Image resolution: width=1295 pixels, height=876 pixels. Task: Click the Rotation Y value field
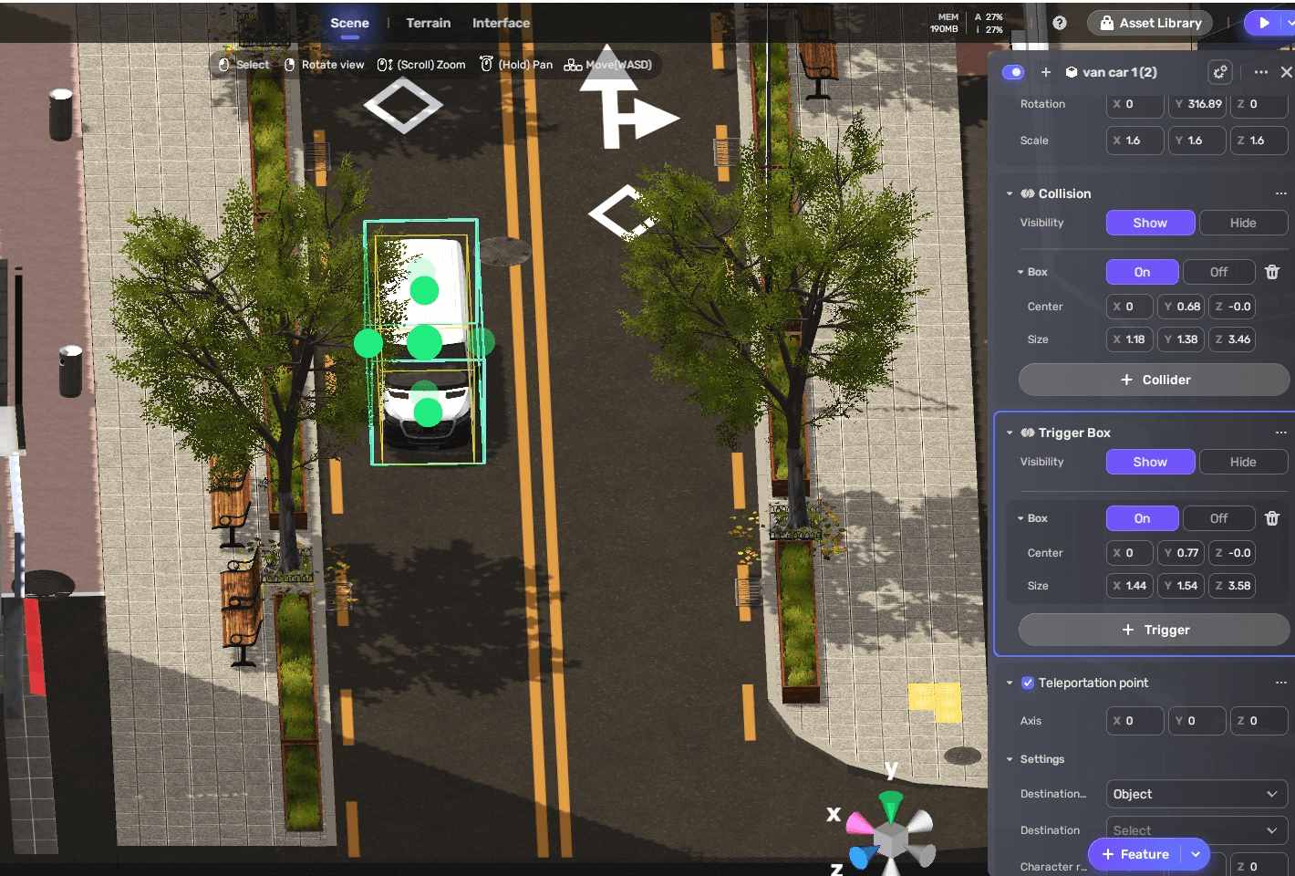[x=1197, y=104]
